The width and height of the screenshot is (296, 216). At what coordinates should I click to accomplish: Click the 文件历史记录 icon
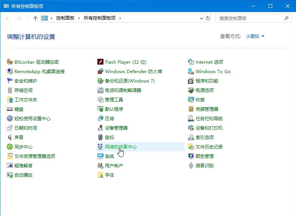coord(191,147)
